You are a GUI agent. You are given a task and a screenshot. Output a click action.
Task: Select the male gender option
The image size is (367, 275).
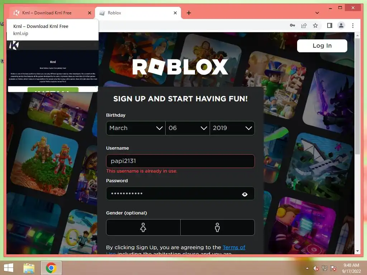coord(218,227)
